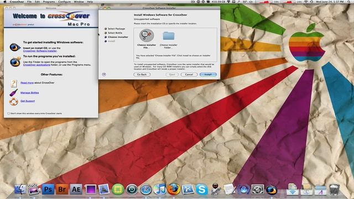Launch Skype from the dock

point(201,189)
